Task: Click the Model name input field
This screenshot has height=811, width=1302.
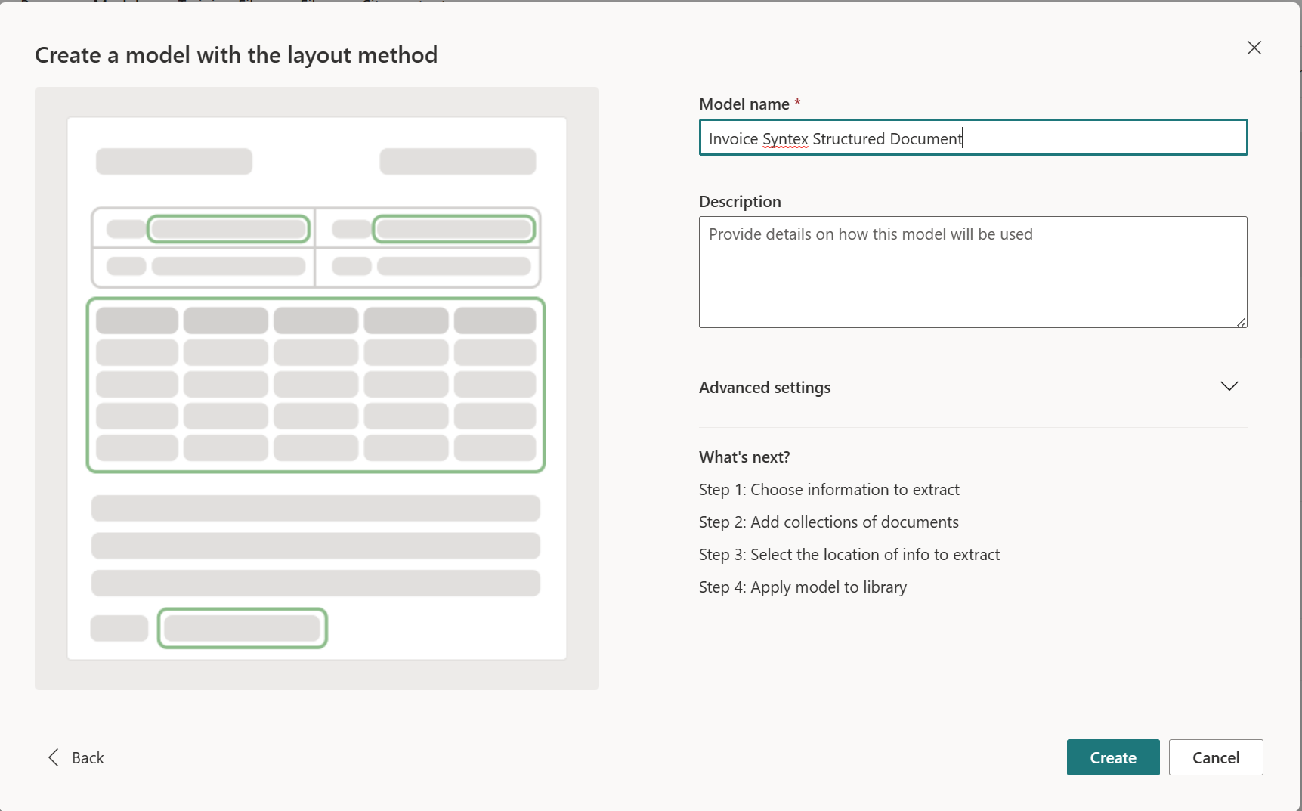Action: click(973, 138)
